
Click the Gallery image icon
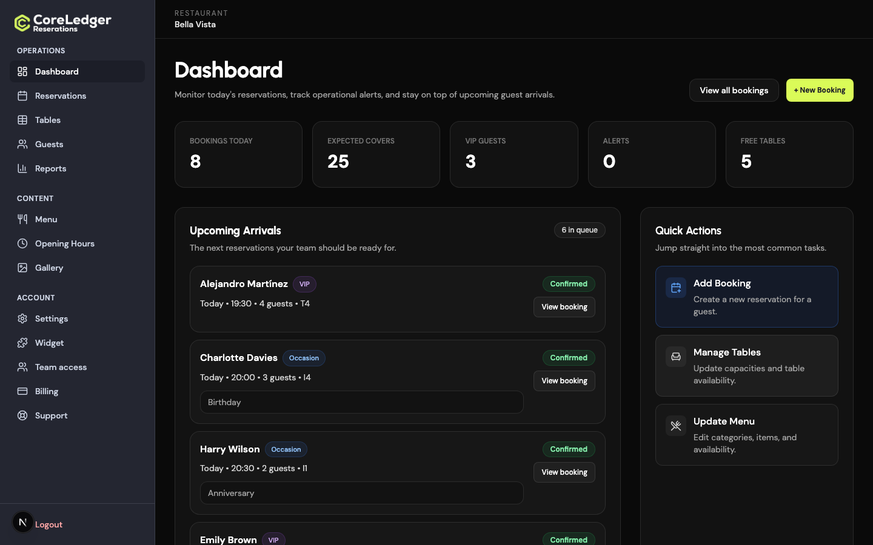[22, 268]
